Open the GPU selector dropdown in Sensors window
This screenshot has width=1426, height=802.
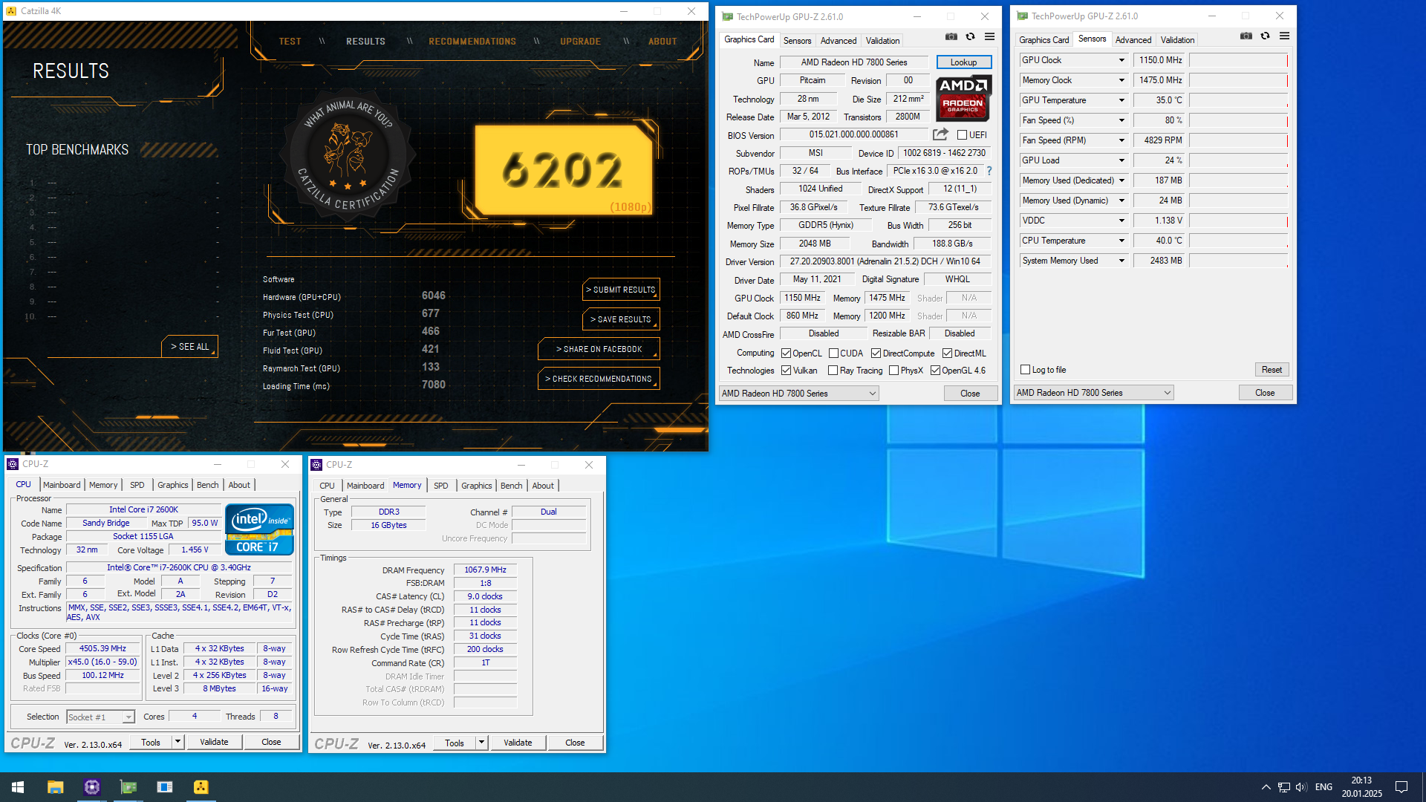coord(1093,393)
